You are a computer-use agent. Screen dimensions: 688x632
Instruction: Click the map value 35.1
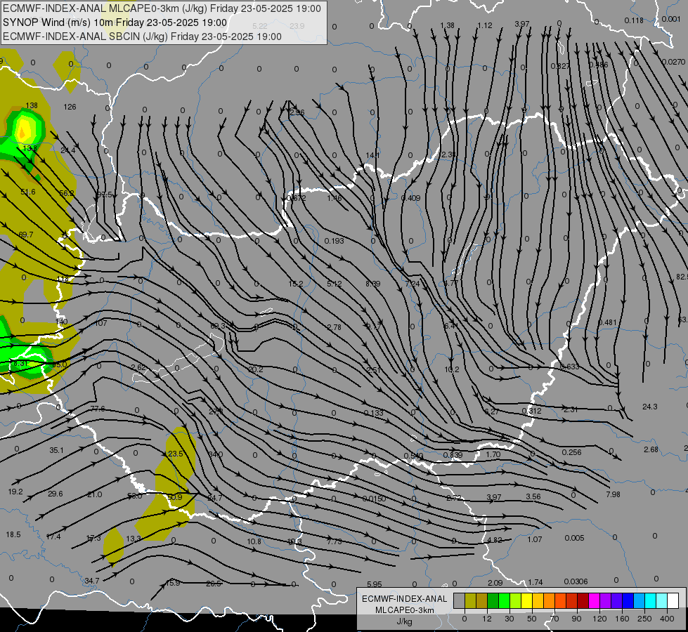click(56, 450)
